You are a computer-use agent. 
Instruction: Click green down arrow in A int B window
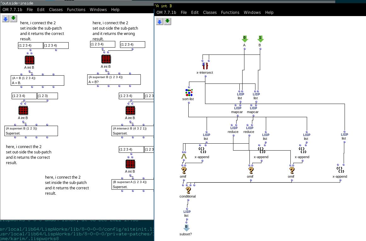[x=167, y=21]
